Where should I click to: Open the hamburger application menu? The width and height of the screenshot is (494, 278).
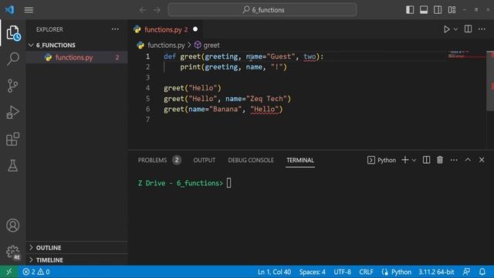[x=29, y=10]
